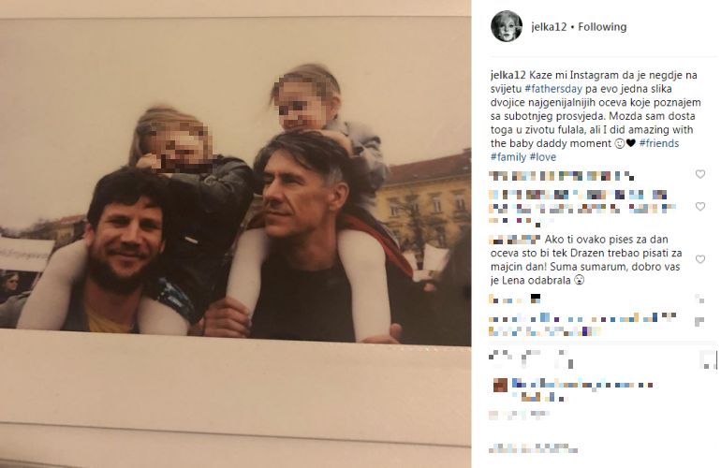Click the blurred like icon in the action row
Screen dimensions: 721x468
click(497, 358)
